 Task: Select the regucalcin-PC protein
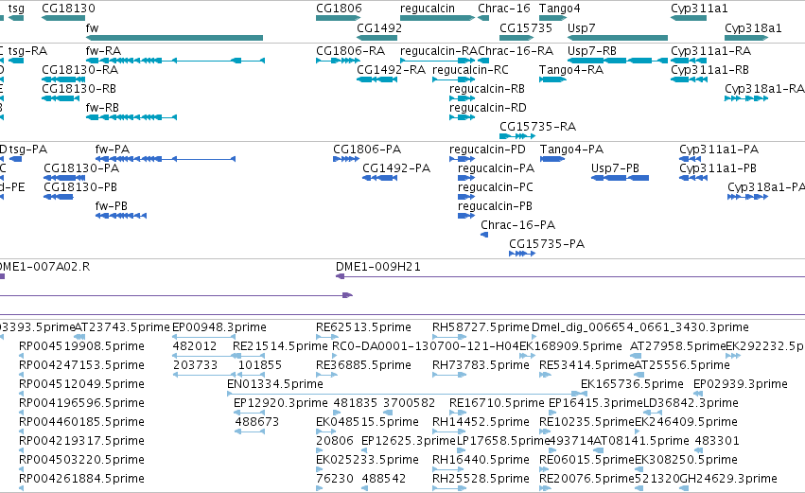tap(466, 197)
